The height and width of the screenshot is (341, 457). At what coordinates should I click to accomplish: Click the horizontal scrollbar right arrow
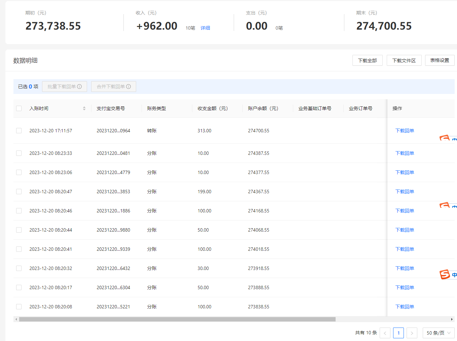click(x=452, y=319)
